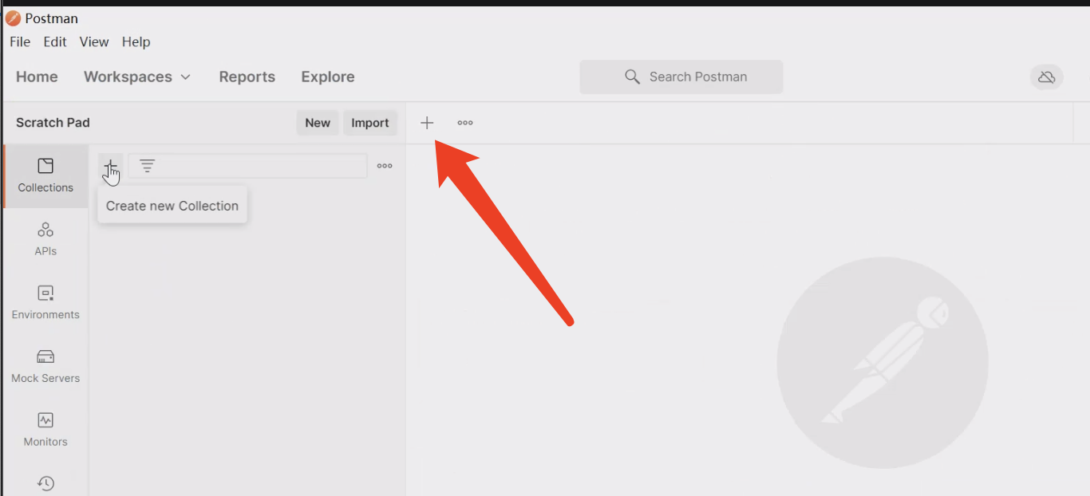Open the Explore section
1090x496 pixels.
(328, 77)
